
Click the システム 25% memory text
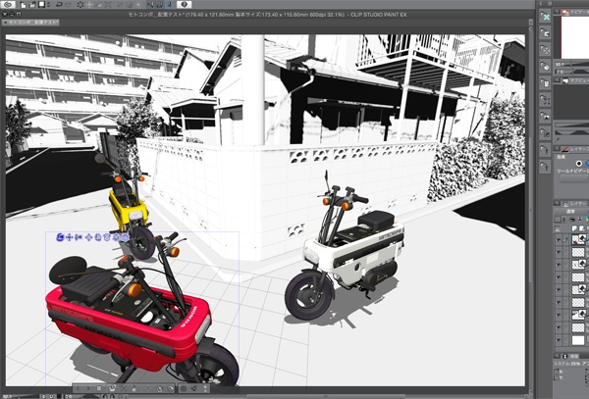[x=567, y=364]
